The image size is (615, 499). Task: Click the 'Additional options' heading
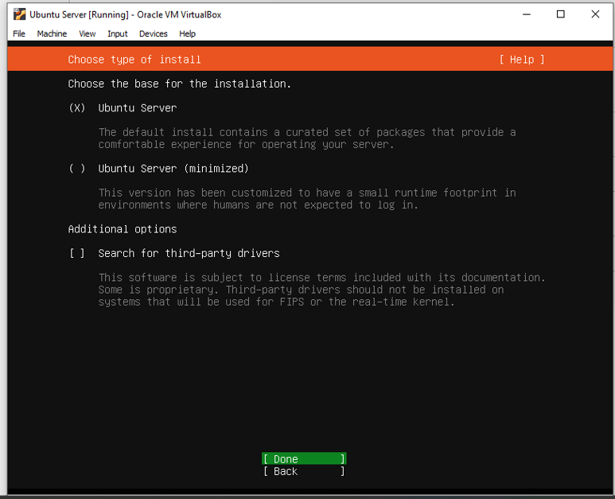click(x=123, y=229)
